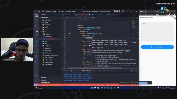
Task: Open Spotify from the taskbar
Action: 105,88
